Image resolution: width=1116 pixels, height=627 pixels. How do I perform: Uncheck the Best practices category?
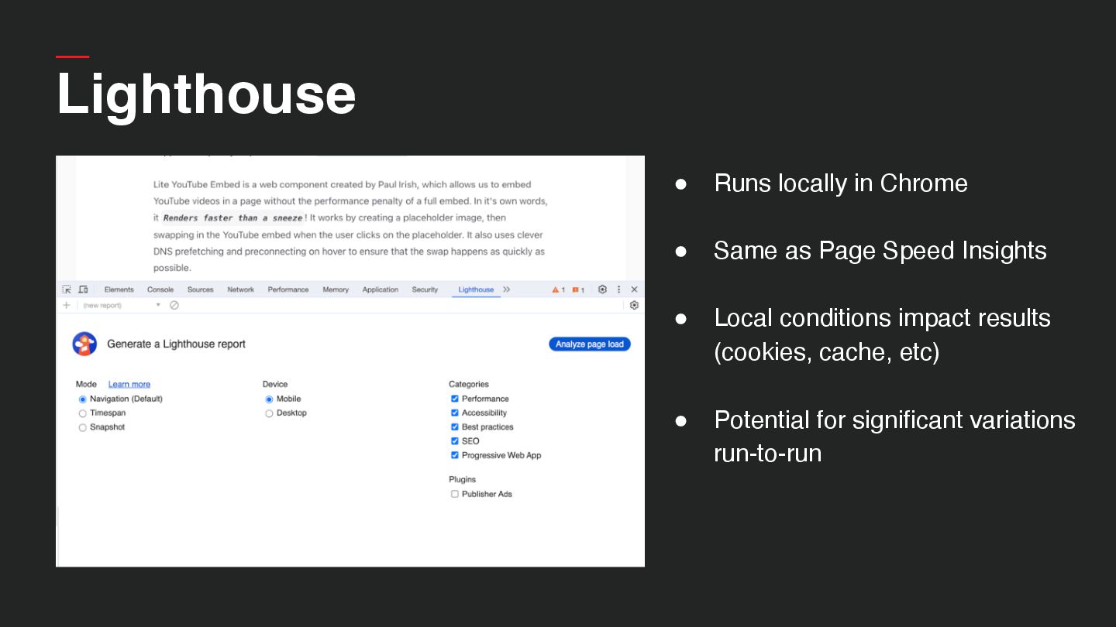(x=455, y=427)
